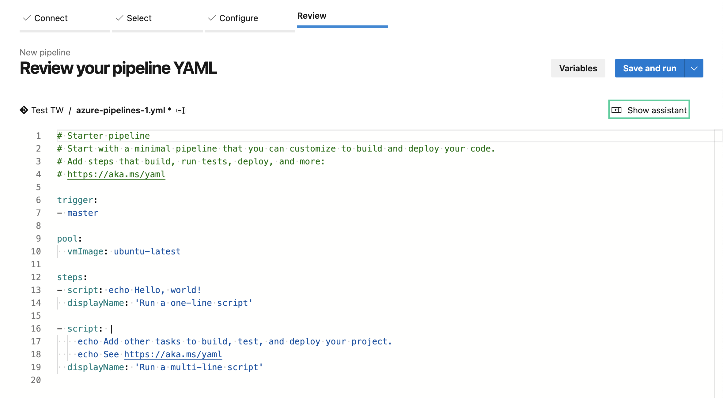The height and width of the screenshot is (398, 723).
Task: Click the rename file icon beside azure-pipelines-1.yml
Action: [x=181, y=111]
